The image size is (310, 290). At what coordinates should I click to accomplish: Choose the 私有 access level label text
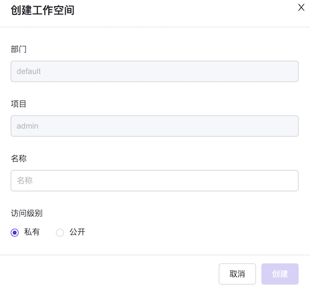(32, 232)
